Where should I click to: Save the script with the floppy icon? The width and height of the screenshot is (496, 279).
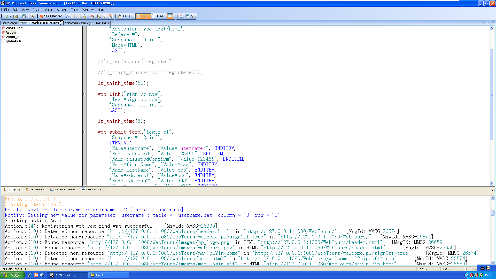tap(24, 16)
